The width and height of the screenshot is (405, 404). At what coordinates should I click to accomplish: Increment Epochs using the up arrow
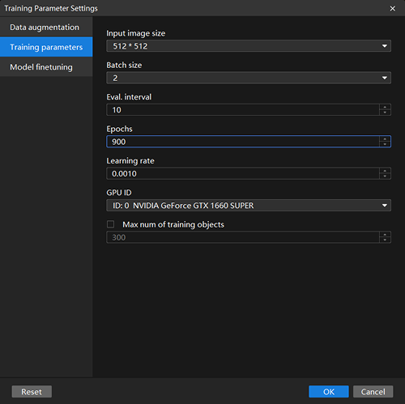pyautogui.click(x=385, y=139)
